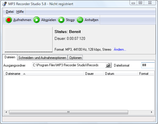This screenshot has height=124, width=158.
Task: Click the Ausgangsordner path field
Action: pyautogui.click(x=69, y=65)
